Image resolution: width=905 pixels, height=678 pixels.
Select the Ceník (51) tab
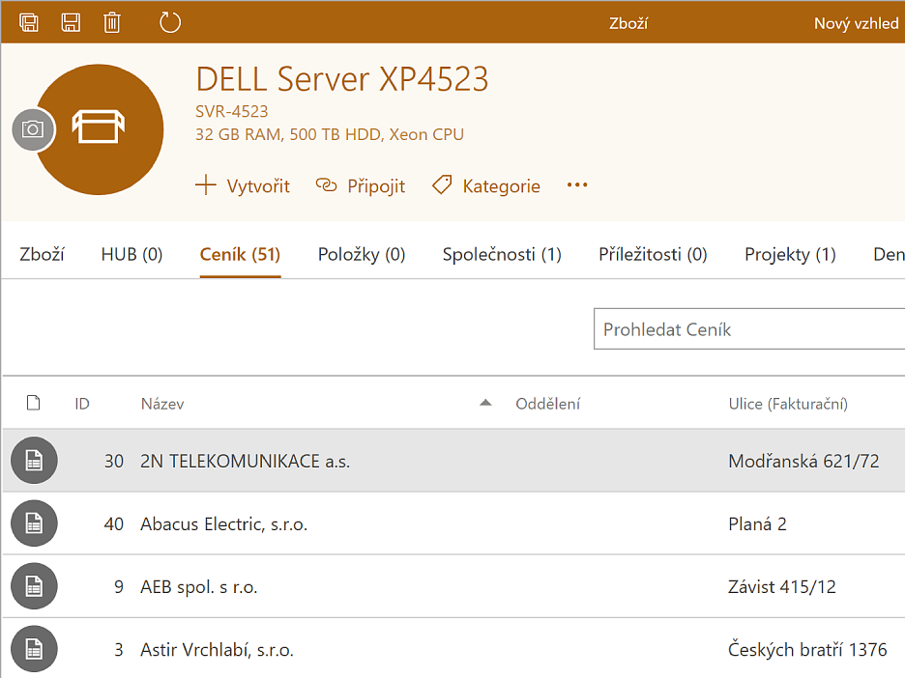[x=240, y=254]
